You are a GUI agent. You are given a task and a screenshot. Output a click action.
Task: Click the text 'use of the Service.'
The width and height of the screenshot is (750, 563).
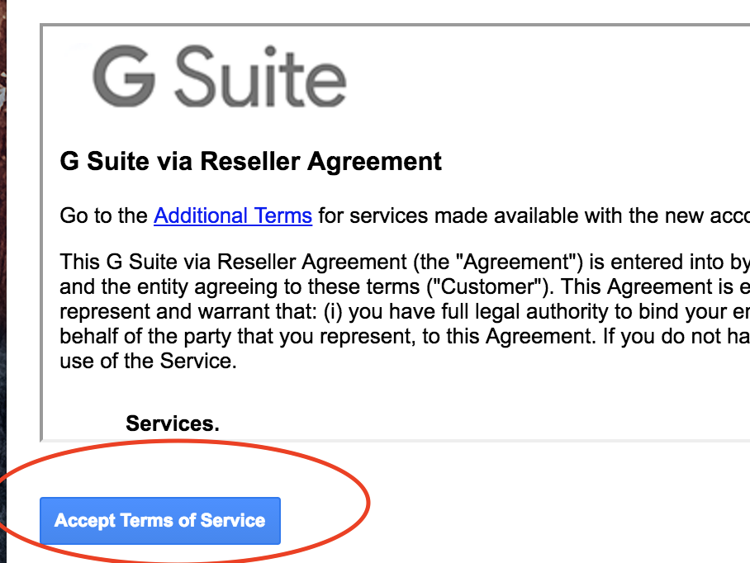(x=148, y=362)
